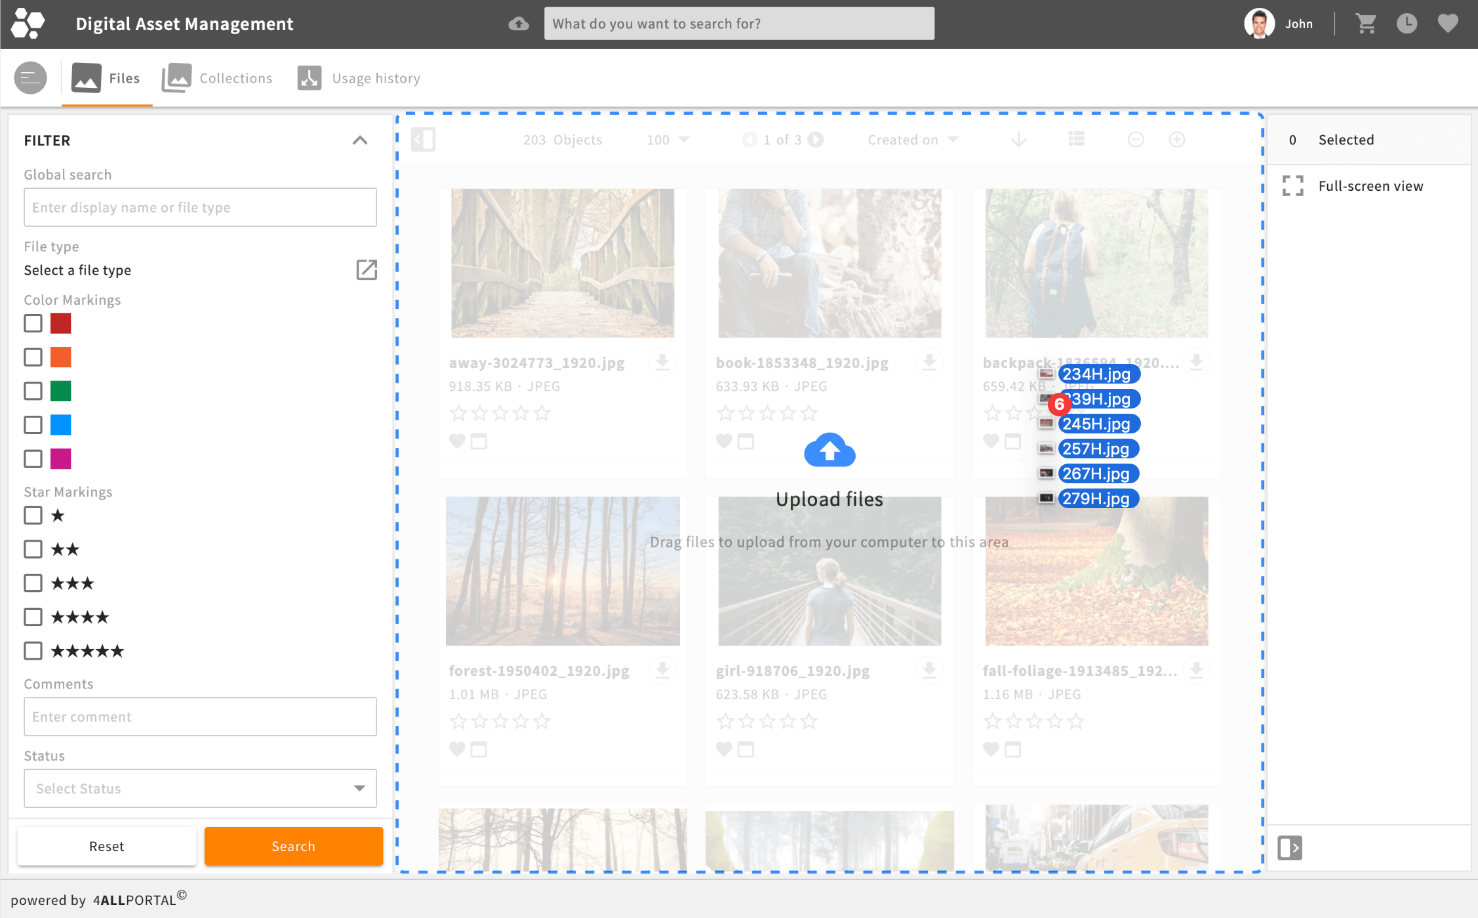This screenshot has height=918, width=1478.
Task: Rate book-1853348_1920.jpg five stars
Action: coord(809,413)
